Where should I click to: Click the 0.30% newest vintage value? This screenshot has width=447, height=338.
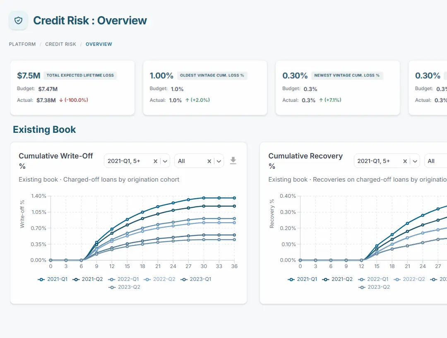[x=295, y=76]
